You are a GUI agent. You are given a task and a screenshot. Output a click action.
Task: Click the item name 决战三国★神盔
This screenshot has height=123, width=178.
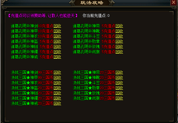click(x=24, y=88)
